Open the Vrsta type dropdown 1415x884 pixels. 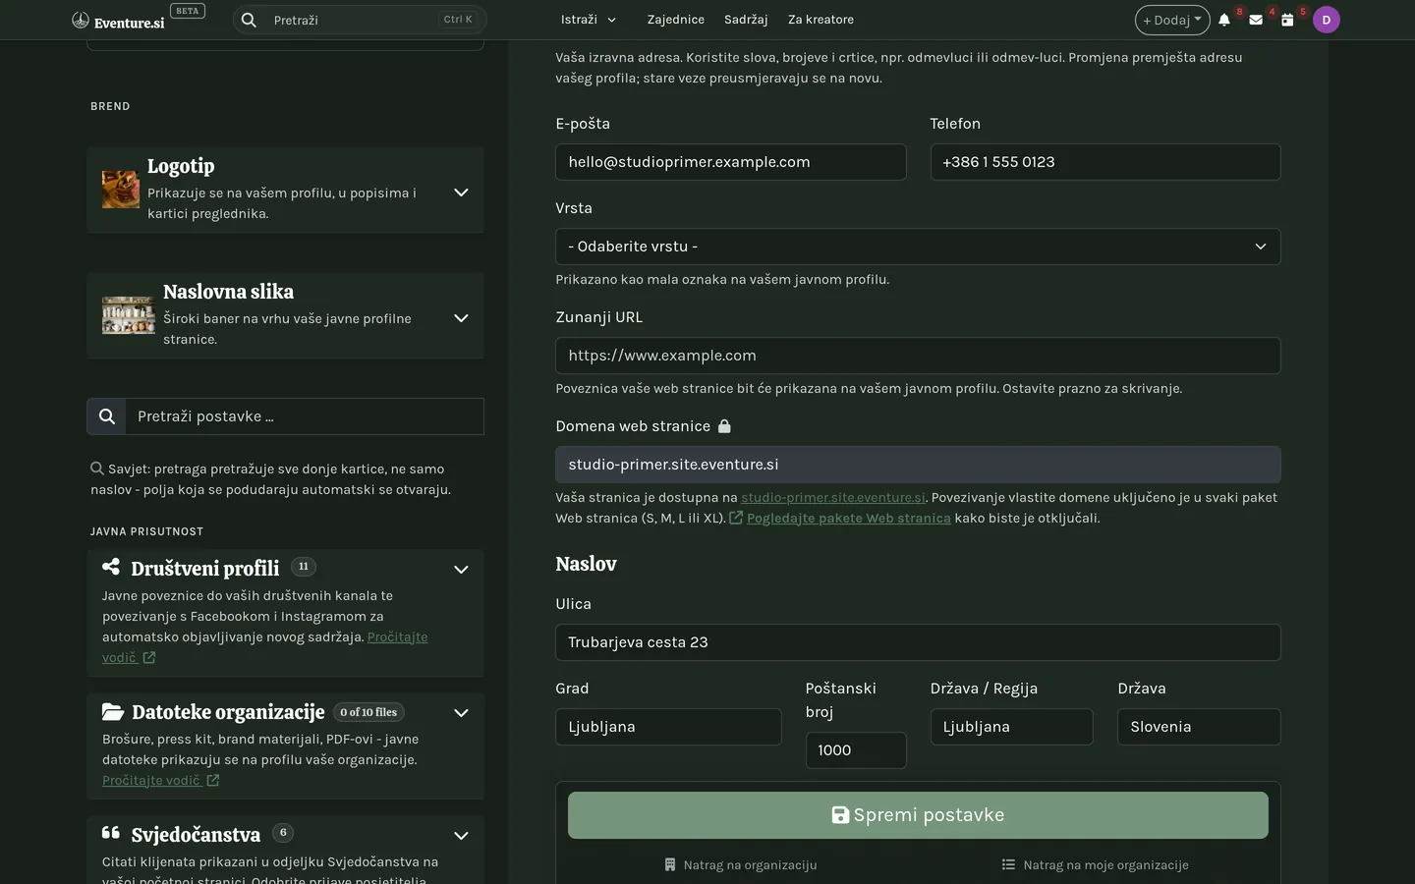pos(918,247)
